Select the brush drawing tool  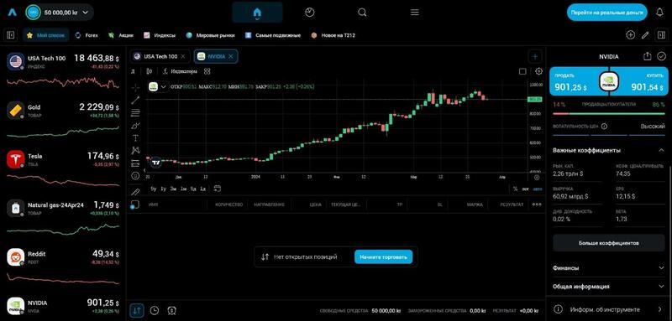point(135,126)
